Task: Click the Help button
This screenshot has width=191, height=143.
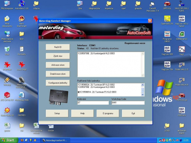Action: coord(82,113)
